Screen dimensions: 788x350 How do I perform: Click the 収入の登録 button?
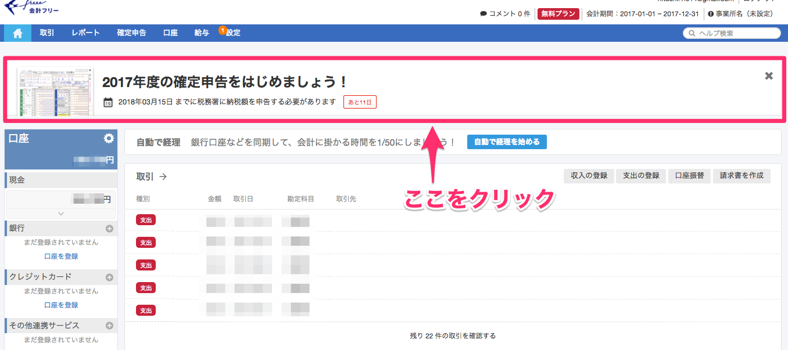(589, 176)
